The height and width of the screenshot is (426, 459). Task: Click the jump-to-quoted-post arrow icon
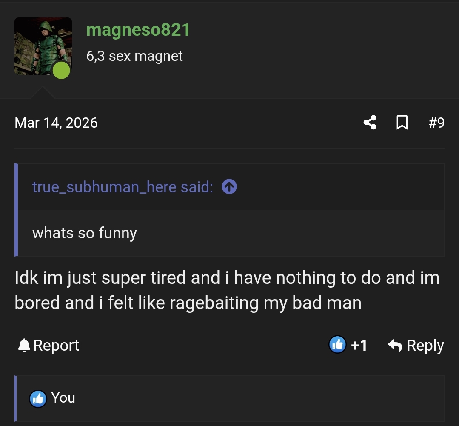click(229, 186)
